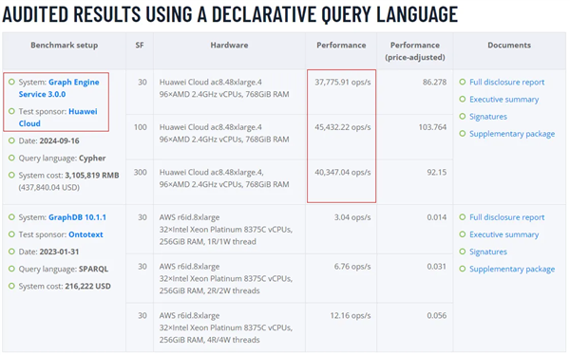Image resolution: width=570 pixels, height=355 pixels.
Task: Click the bullet icon beside Query language: Cypher
Action: pos(11,158)
